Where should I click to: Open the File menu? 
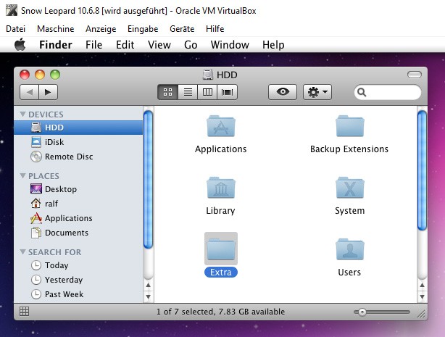tap(93, 45)
